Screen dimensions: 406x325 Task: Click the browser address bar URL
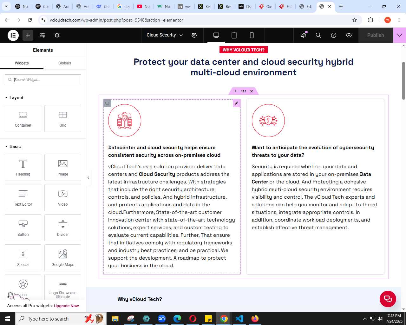[116, 20]
